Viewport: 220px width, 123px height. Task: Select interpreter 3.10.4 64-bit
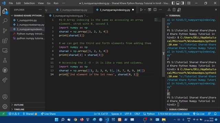tap(174, 114)
